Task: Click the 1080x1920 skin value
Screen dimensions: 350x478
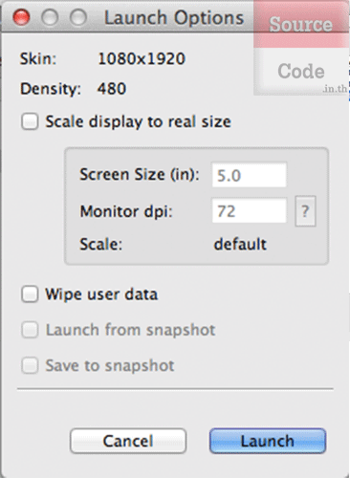Action: 142,59
